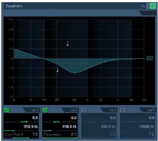Click the output level box right of the graph
Screen dimensions: 158x141
(x=150, y=58)
